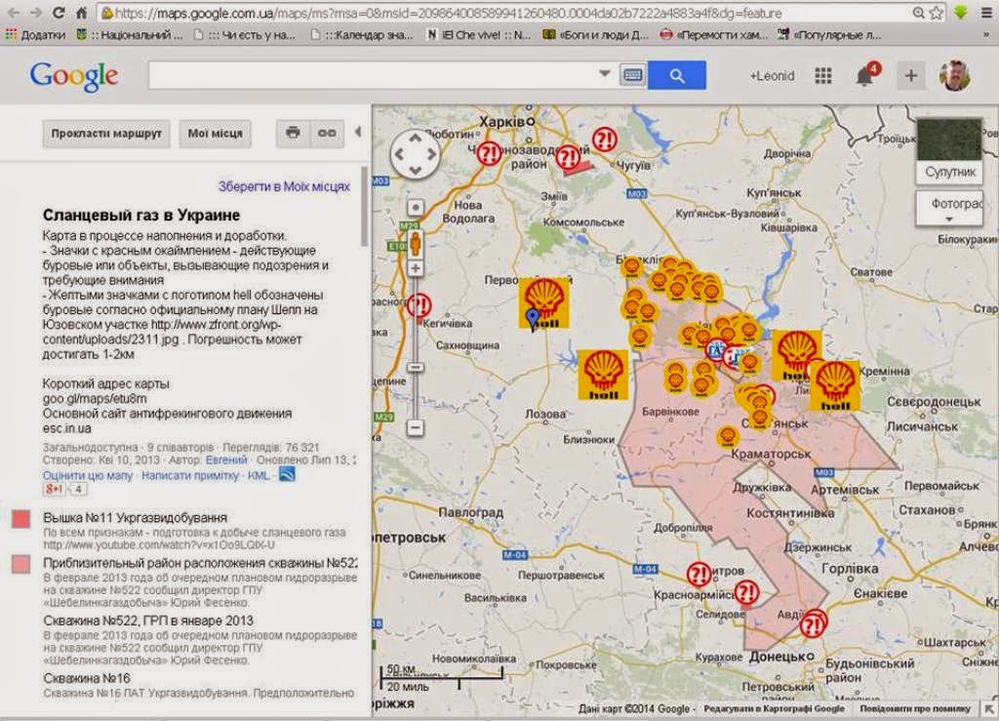Click Редагувати в Картографі Google link
The width and height of the screenshot is (999, 721).
pos(774,708)
